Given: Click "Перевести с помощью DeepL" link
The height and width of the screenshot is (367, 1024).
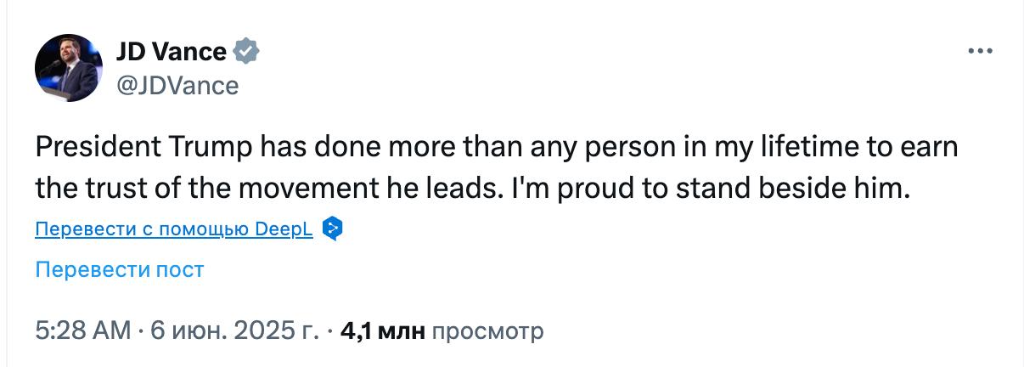Looking at the screenshot, I should 174,229.
